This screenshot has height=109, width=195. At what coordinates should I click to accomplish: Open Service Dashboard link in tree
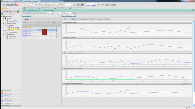click(x=14, y=20)
